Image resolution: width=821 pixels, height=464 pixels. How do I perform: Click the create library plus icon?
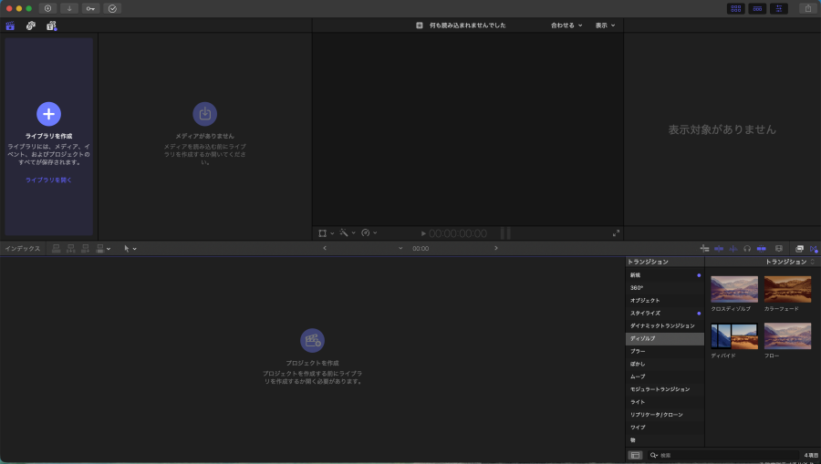click(48, 113)
